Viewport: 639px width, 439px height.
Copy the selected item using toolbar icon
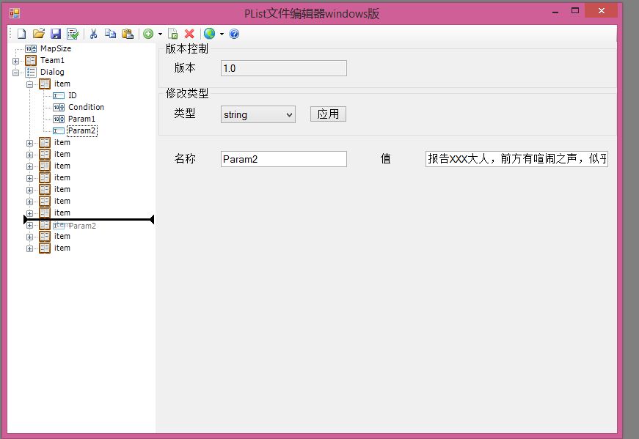[x=111, y=33]
